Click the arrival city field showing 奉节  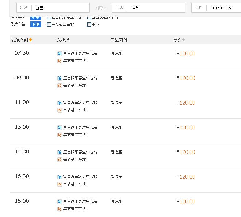point(148,8)
